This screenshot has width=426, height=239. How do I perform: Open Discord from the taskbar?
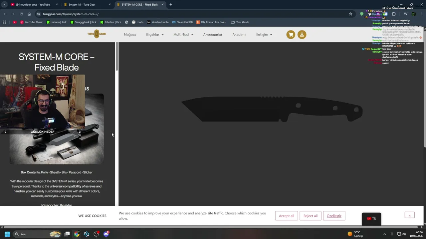(106, 234)
